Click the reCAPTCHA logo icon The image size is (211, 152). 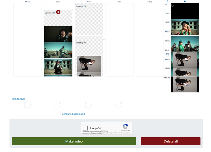125,126
